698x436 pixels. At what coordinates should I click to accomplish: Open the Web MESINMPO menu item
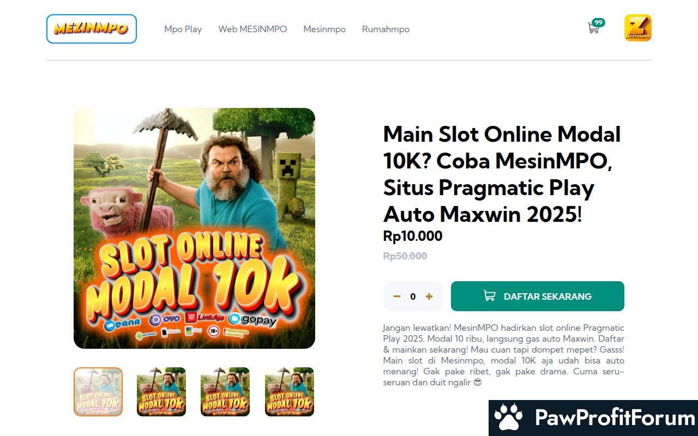(x=252, y=29)
